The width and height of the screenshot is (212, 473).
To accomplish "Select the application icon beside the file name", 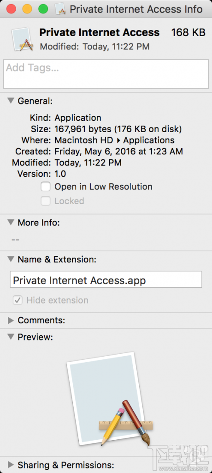I will (22, 39).
